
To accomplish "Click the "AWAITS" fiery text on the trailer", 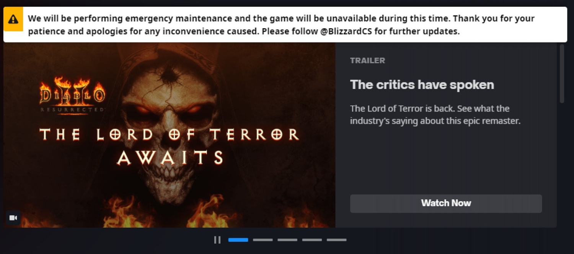I will [170, 157].
